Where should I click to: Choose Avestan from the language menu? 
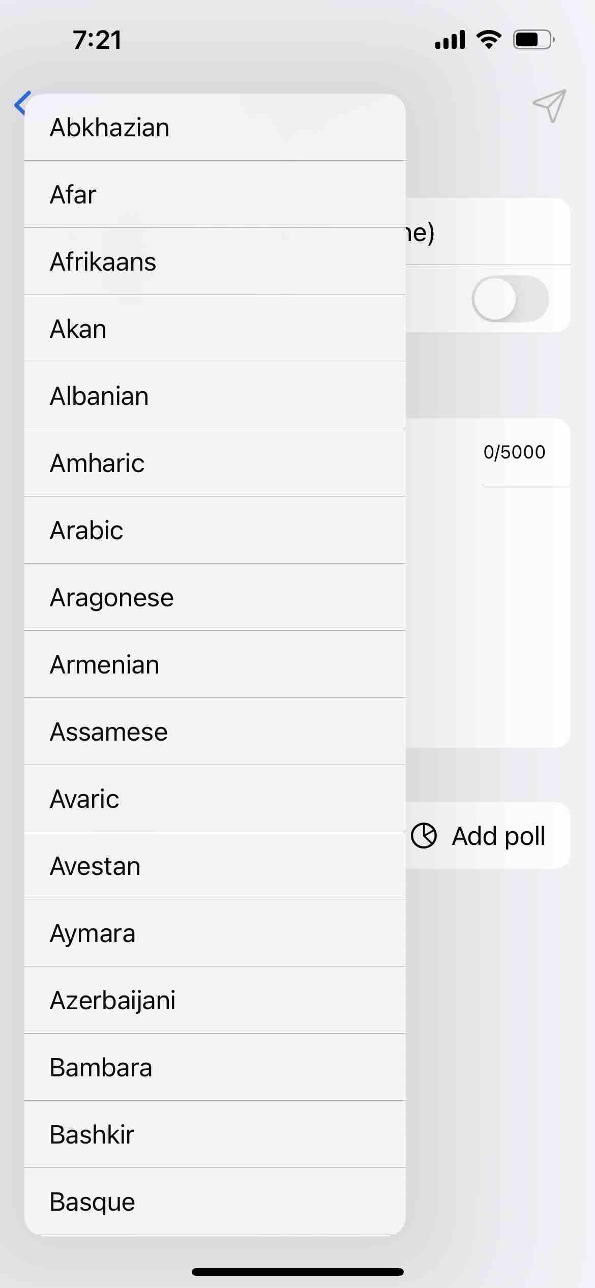click(215, 866)
